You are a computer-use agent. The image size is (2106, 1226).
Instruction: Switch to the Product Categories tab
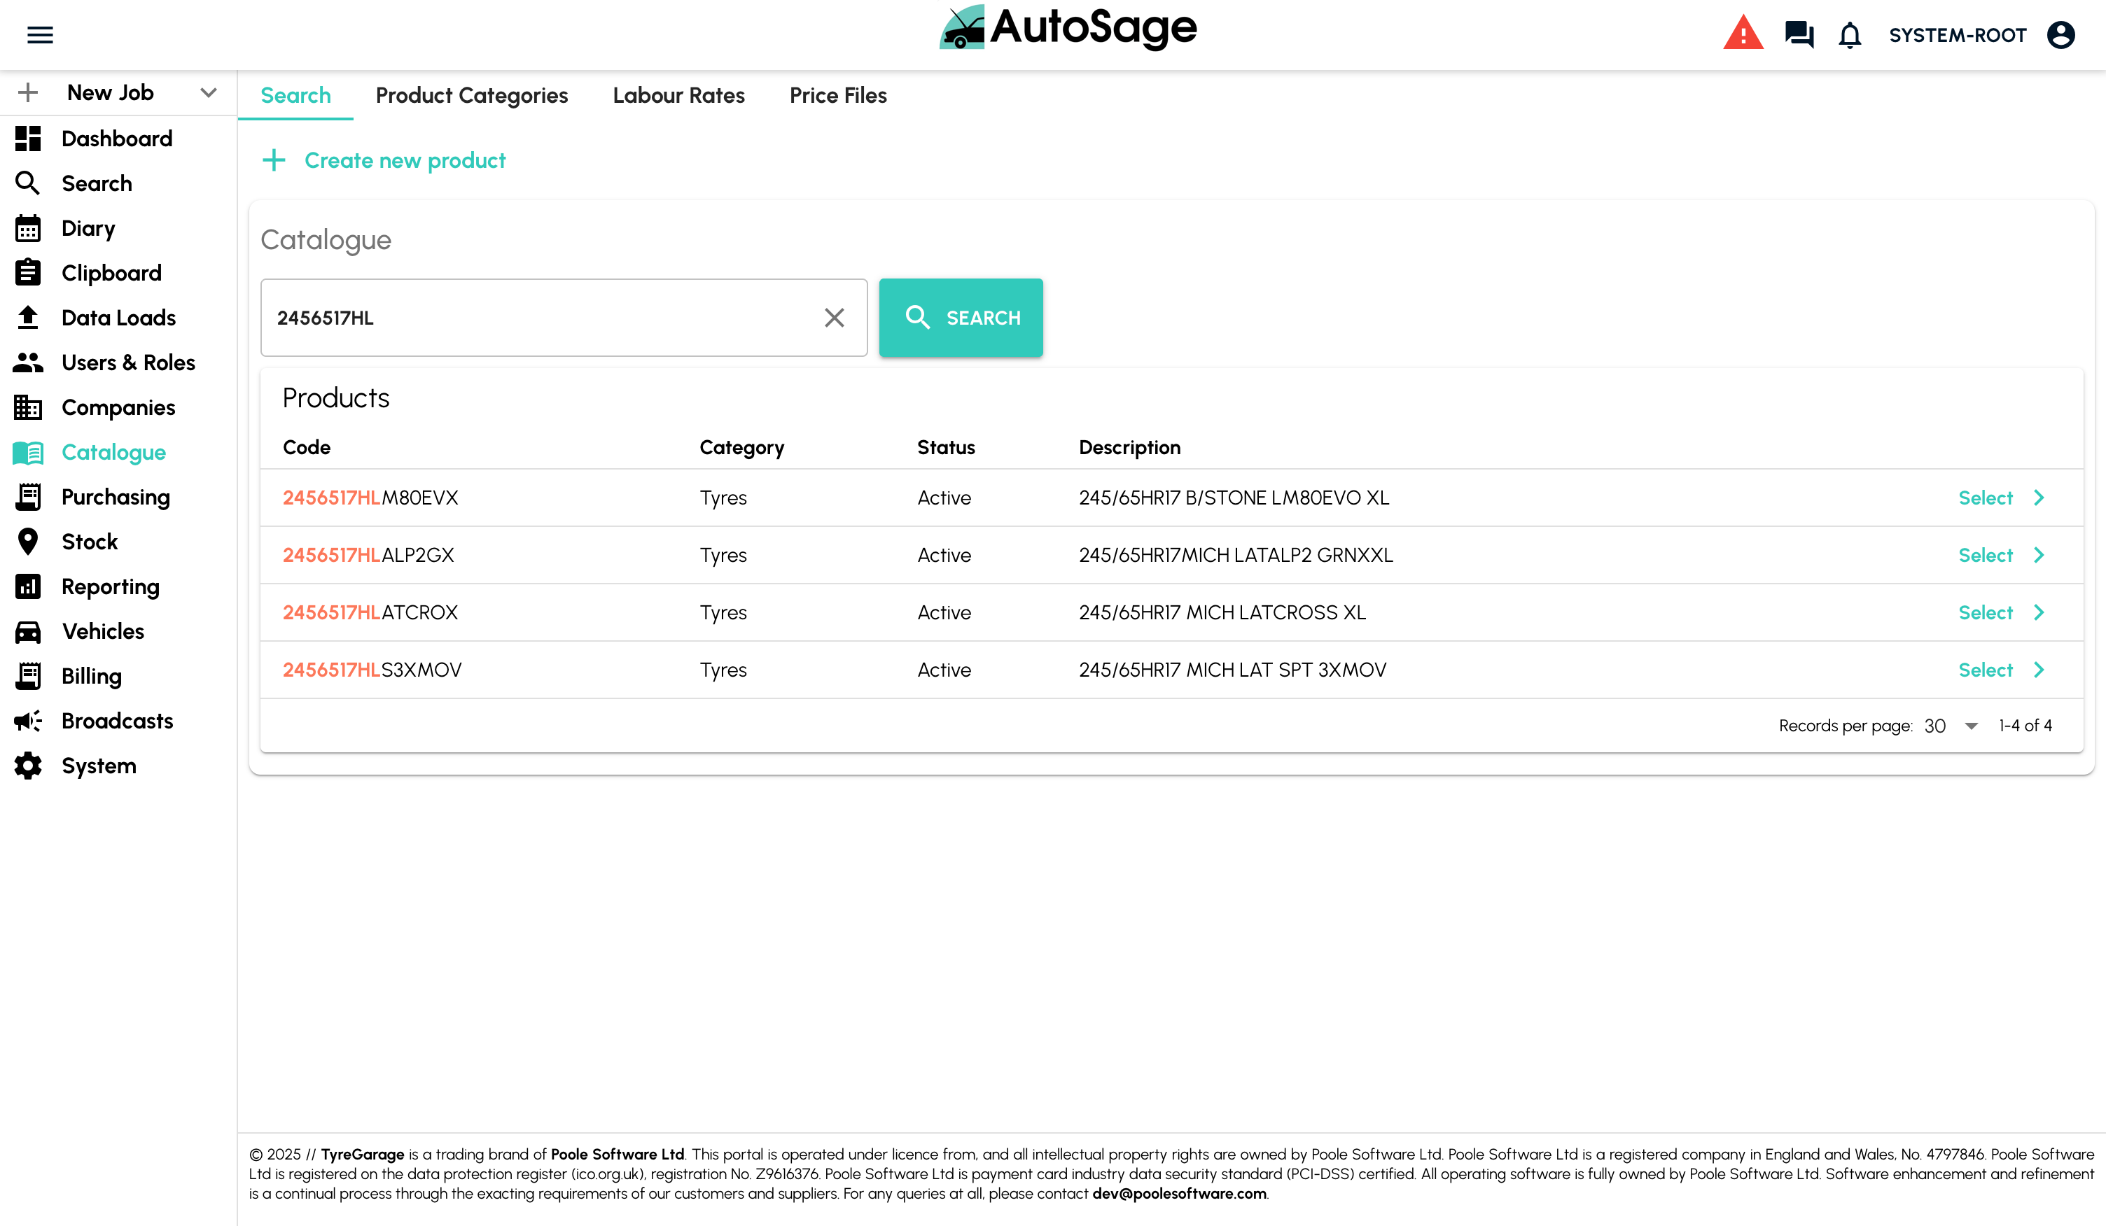[x=471, y=95]
